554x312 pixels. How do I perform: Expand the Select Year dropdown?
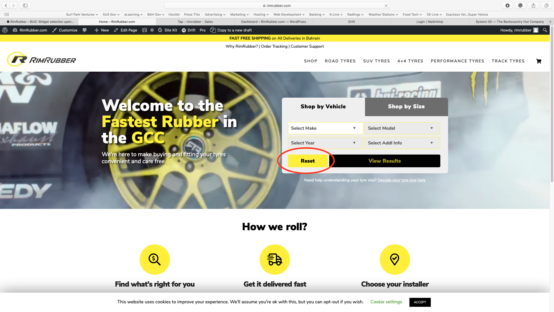tap(325, 143)
